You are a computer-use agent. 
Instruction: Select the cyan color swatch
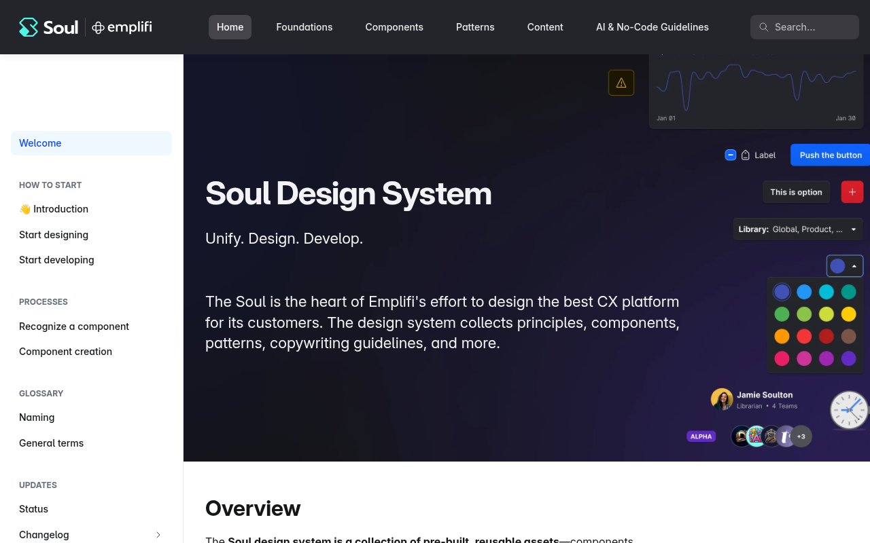coord(826,292)
